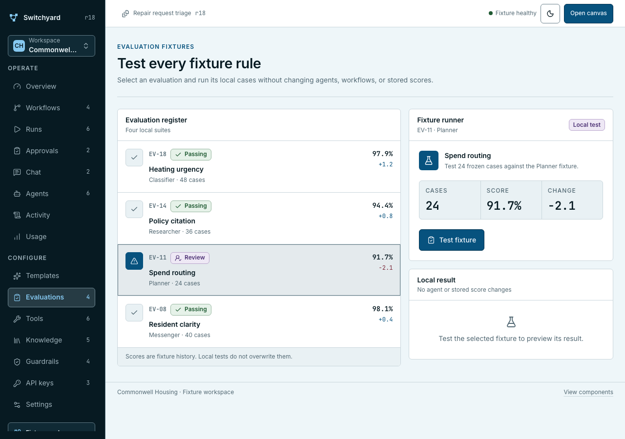This screenshot has height=439, width=625.
Task: Click the copy icon beside Repair request triage
Action: [x=125, y=13]
